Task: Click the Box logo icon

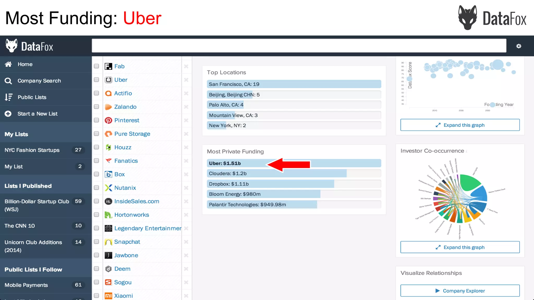Action: click(x=108, y=174)
